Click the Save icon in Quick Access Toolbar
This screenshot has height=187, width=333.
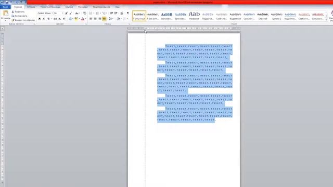(x=7, y=2)
